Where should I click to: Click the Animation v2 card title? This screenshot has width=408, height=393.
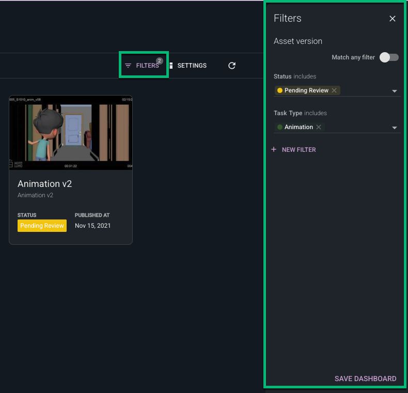point(45,184)
